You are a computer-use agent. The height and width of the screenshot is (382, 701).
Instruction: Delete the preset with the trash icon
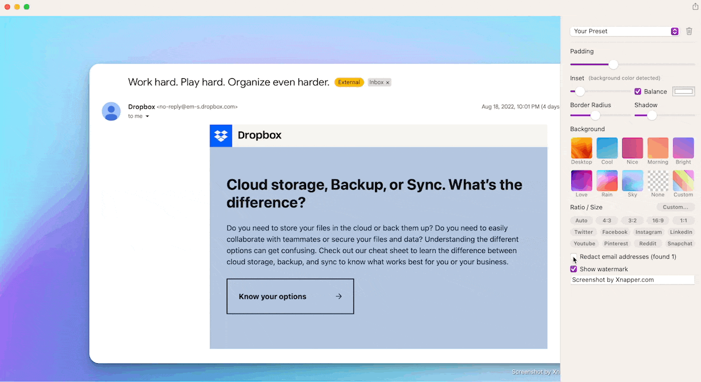click(x=689, y=31)
